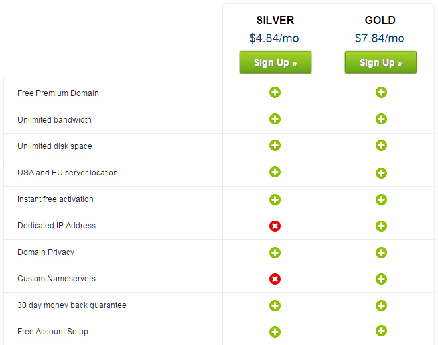
Task: Click Gold's green plus for Dedicated IP Address
Action: click(381, 226)
